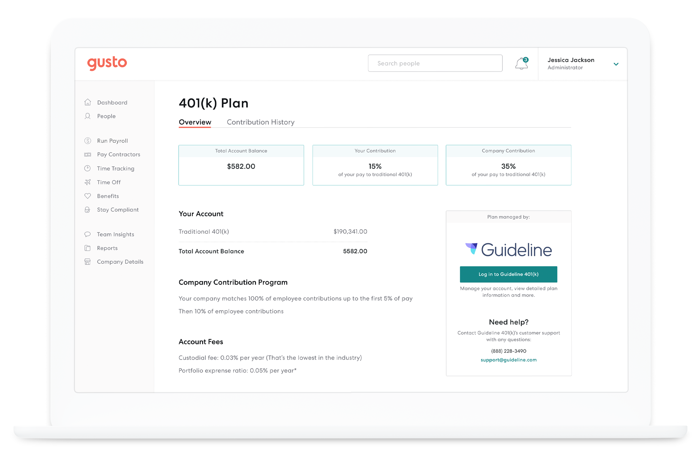Viewport: 700px width, 461px height.
Task: Log in to Guideline 401(k)
Action: [x=508, y=274]
